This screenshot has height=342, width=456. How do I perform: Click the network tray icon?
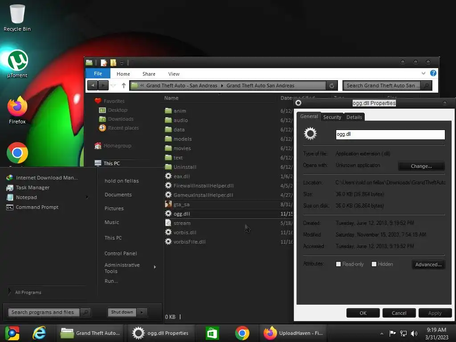(403, 333)
